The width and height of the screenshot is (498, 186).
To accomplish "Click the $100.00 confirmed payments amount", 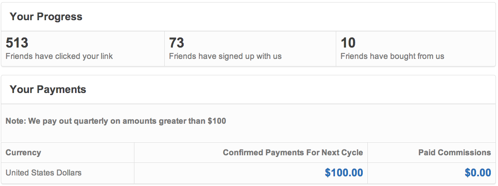I will [x=344, y=173].
